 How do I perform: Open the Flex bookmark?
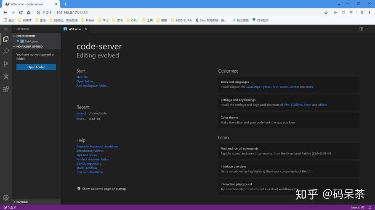pyautogui.click(x=211, y=20)
